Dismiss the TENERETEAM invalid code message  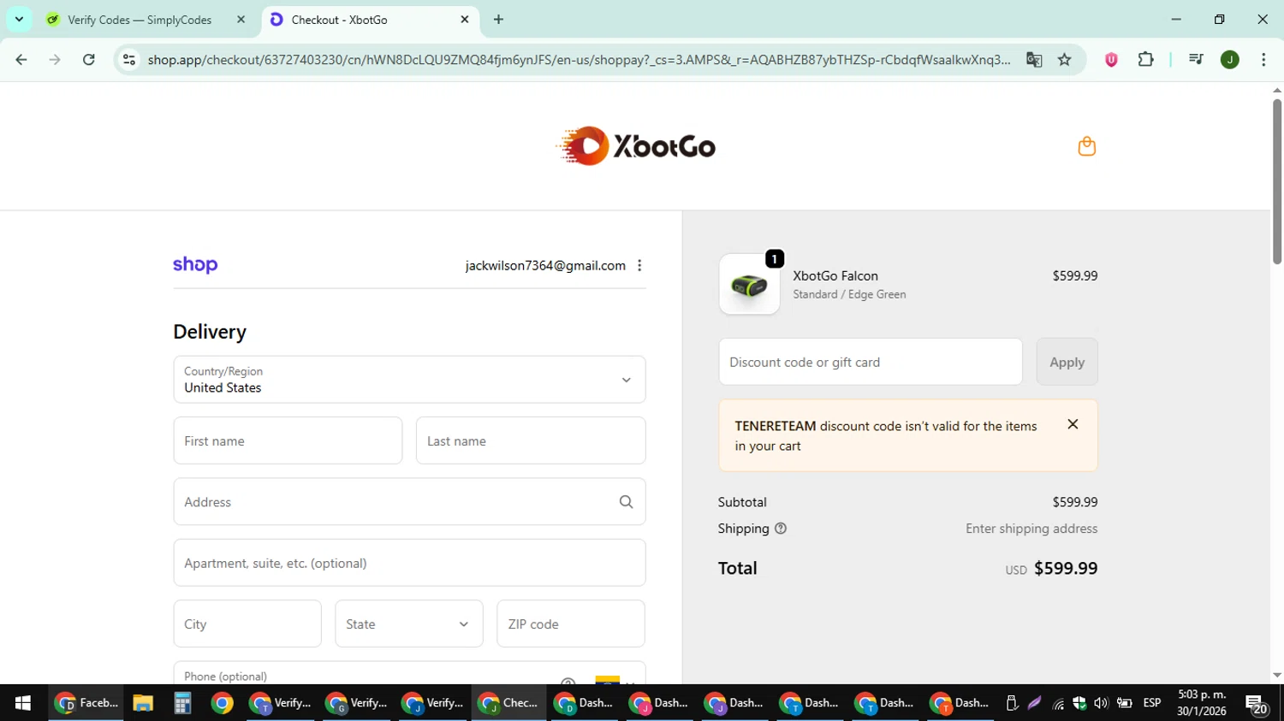click(1073, 424)
